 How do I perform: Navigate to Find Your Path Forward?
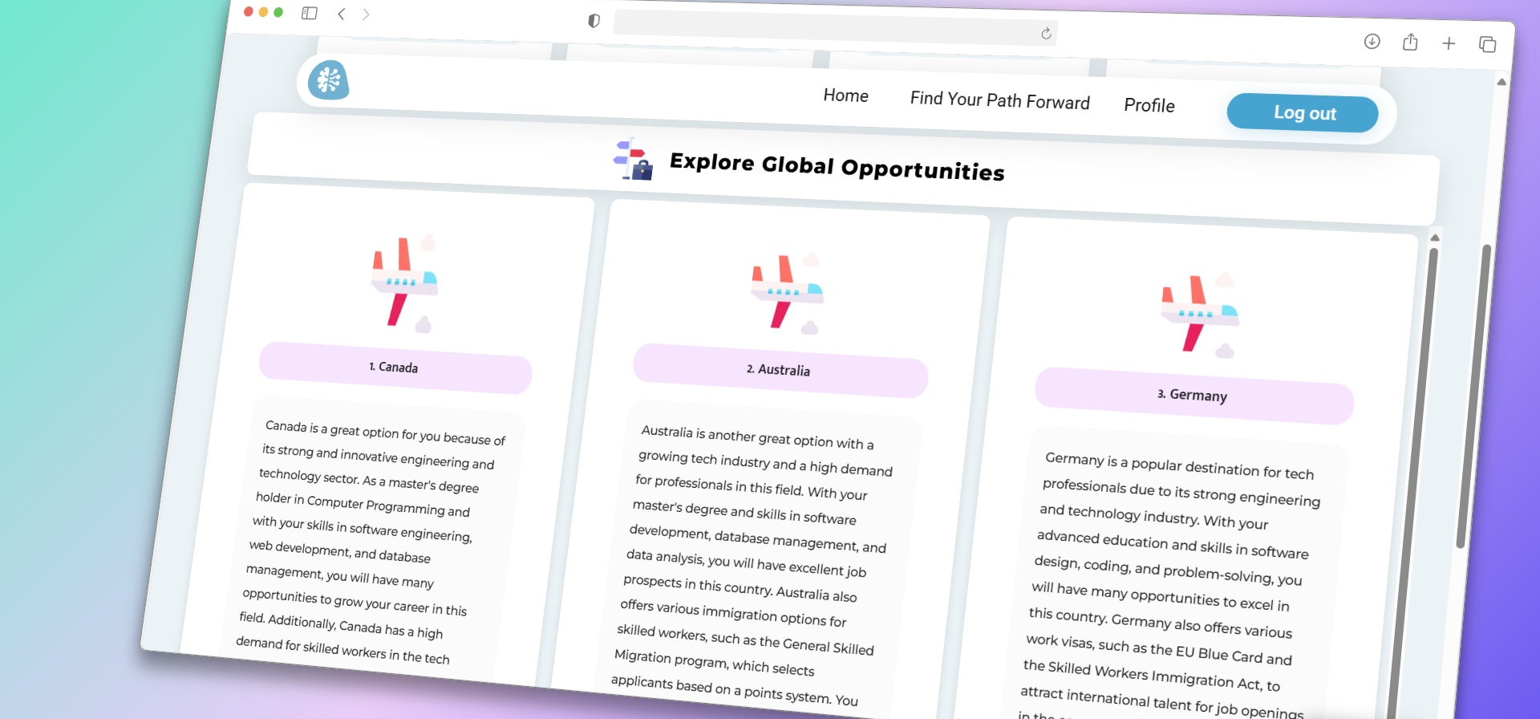[x=999, y=100]
